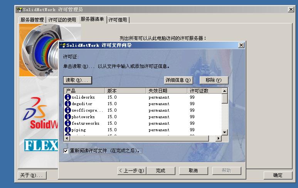Click the license manager window title icon
The image size is (298, 188).
coord(19,10)
